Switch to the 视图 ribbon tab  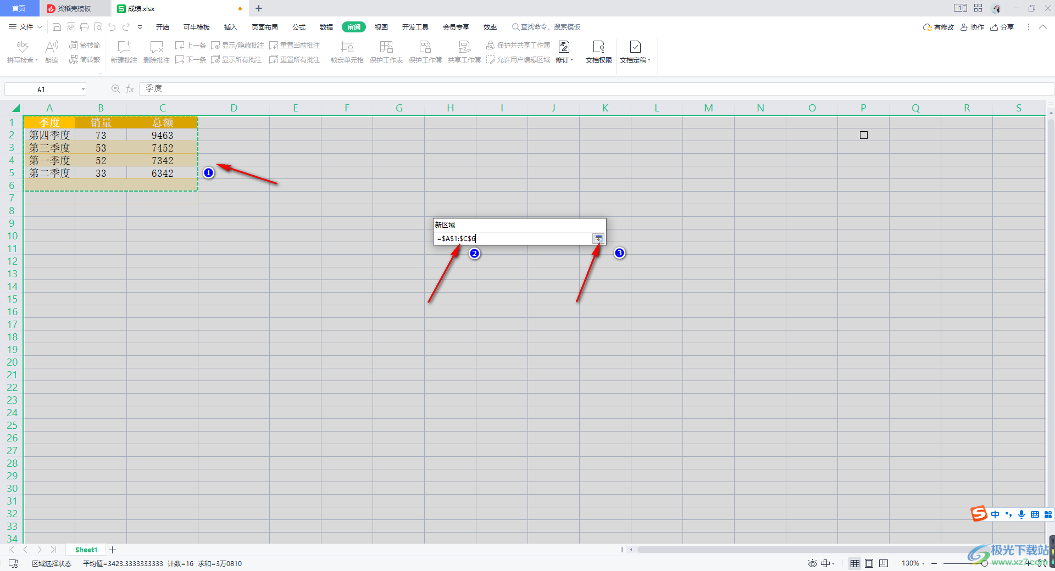click(381, 27)
